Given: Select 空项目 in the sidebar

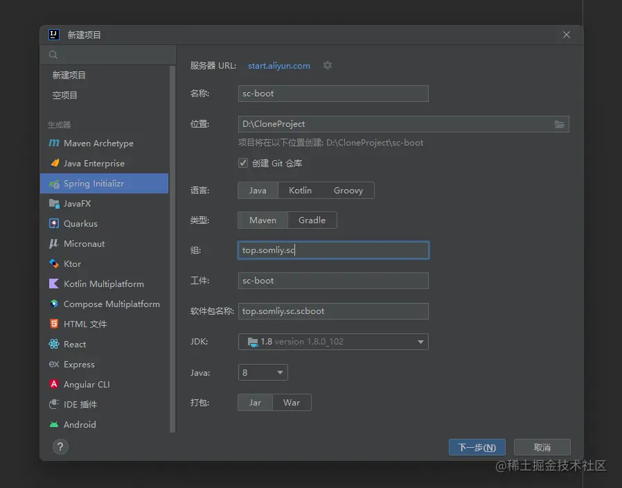Looking at the screenshot, I should pyautogui.click(x=64, y=95).
